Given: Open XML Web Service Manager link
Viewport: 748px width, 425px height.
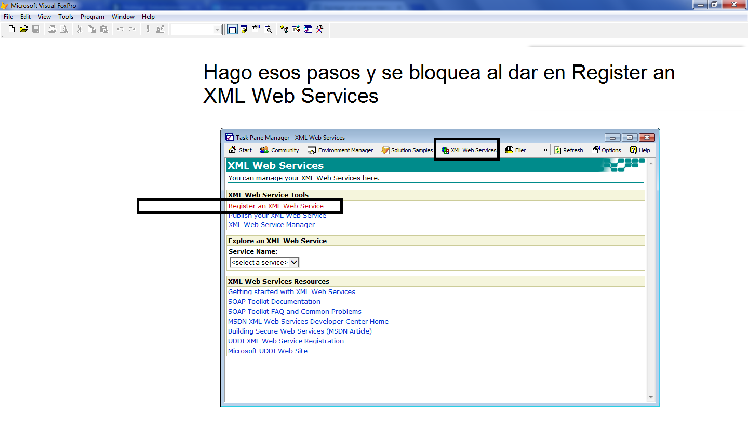Looking at the screenshot, I should [272, 225].
